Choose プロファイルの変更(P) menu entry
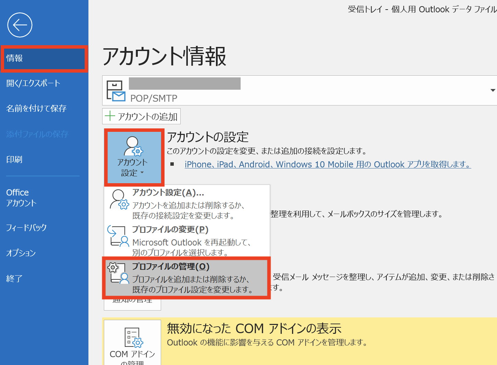Image resolution: width=497 pixels, height=365 pixels. [x=187, y=241]
